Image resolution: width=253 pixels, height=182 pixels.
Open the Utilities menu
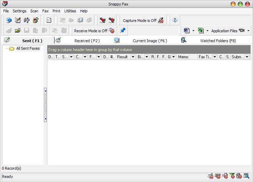point(70,11)
